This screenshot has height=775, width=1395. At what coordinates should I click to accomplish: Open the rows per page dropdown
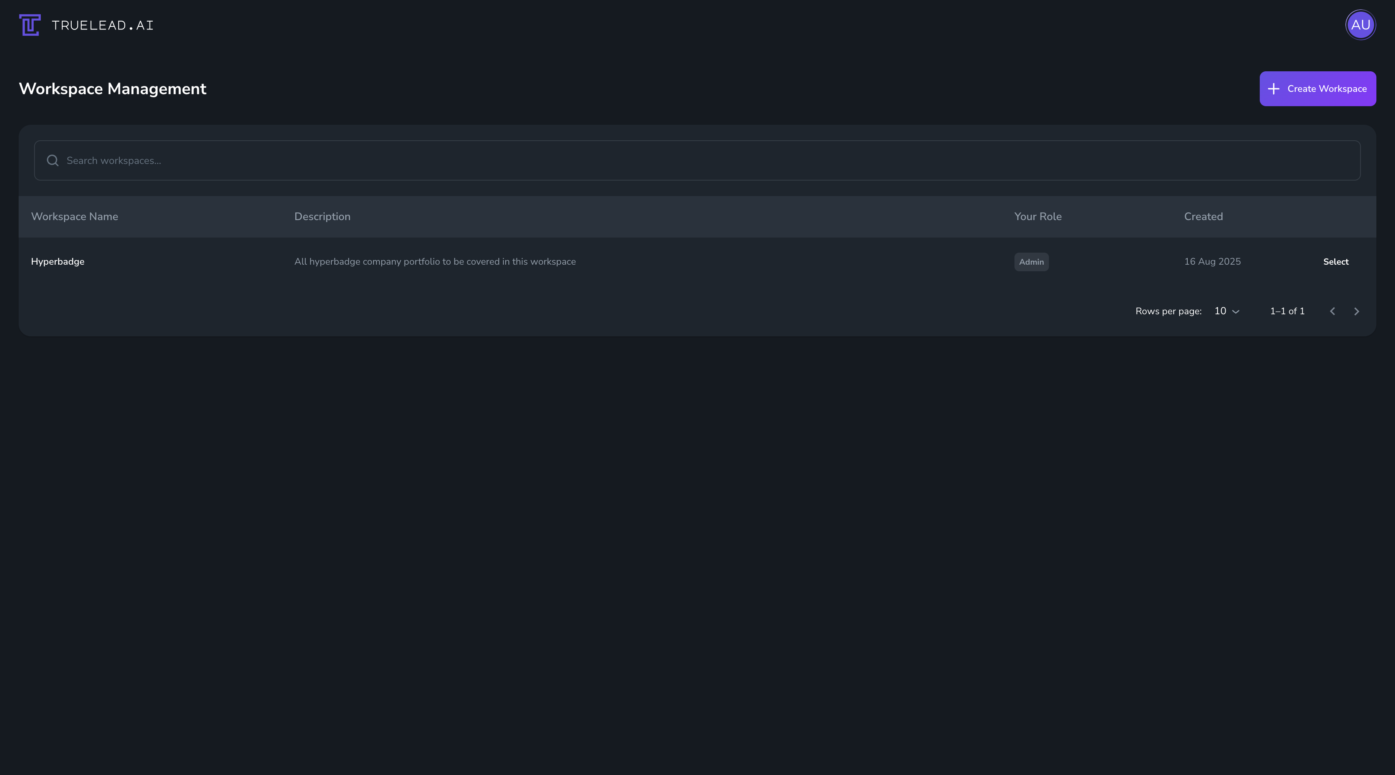[x=1226, y=311]
